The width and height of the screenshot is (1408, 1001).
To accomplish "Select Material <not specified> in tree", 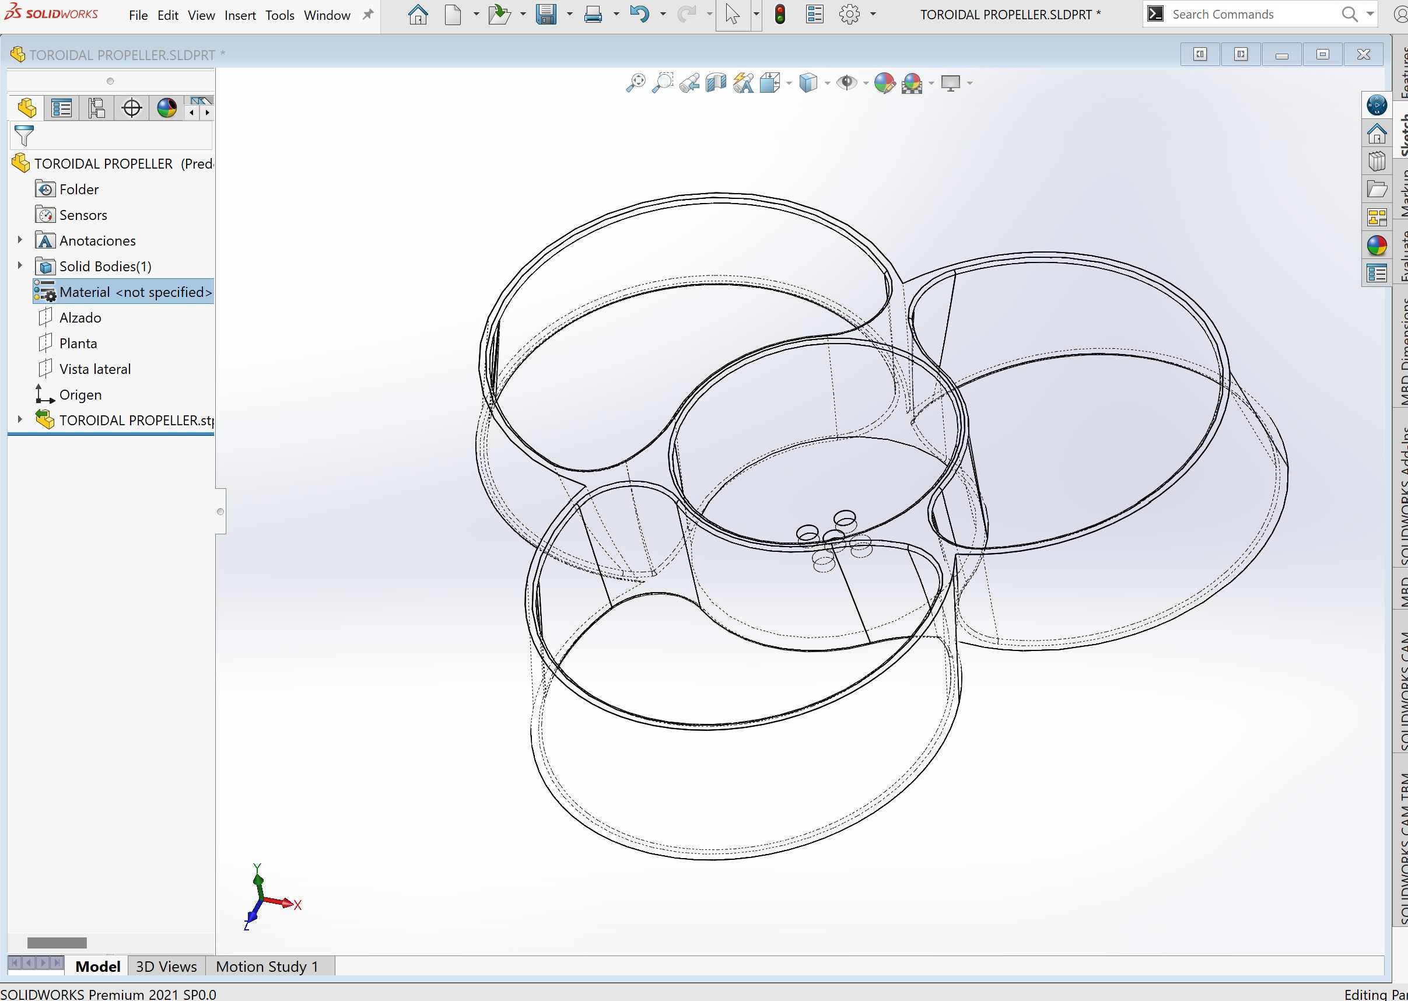I will (x=123, y=292).
